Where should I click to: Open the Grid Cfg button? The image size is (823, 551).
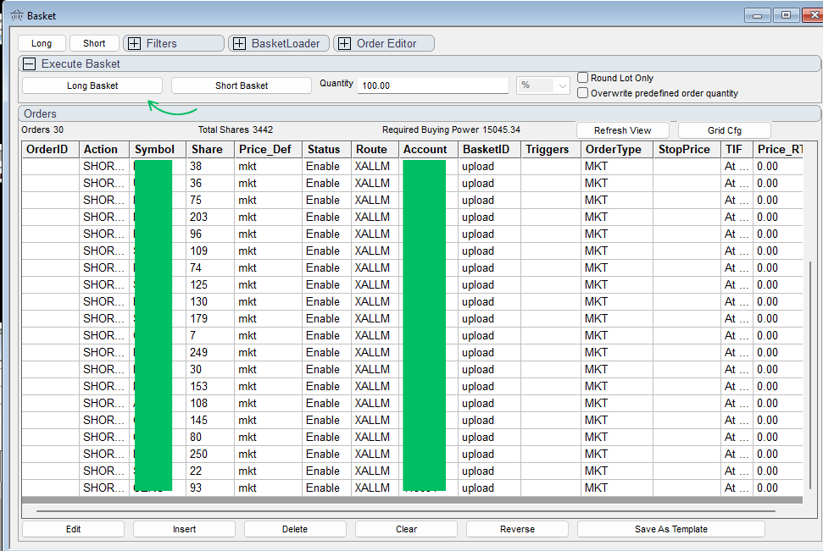pos(725,130)
